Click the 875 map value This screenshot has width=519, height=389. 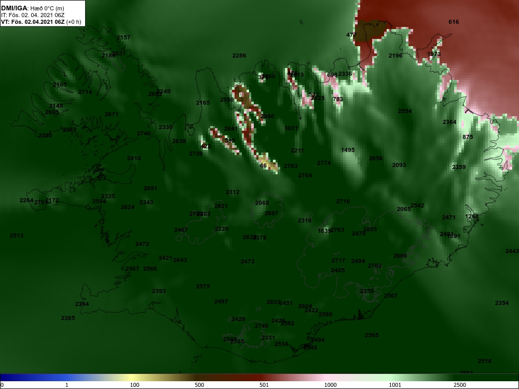468,137
